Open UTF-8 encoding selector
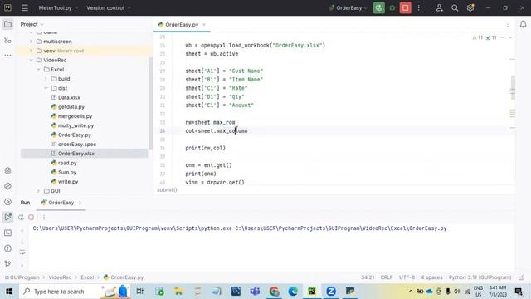The height and width of the screenshot is (299, 531). point(407,277)
